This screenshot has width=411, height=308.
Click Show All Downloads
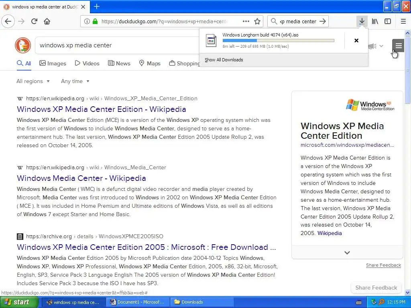point(224,60)
